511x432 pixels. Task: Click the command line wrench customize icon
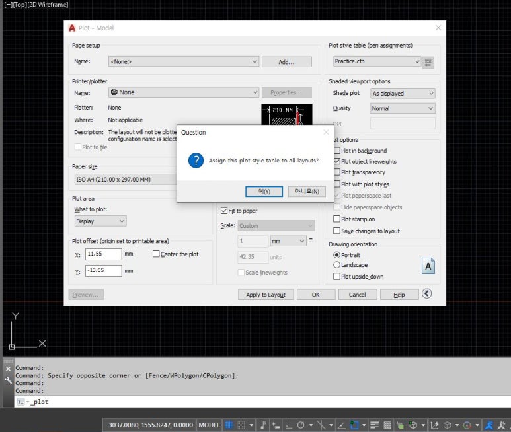8,380
